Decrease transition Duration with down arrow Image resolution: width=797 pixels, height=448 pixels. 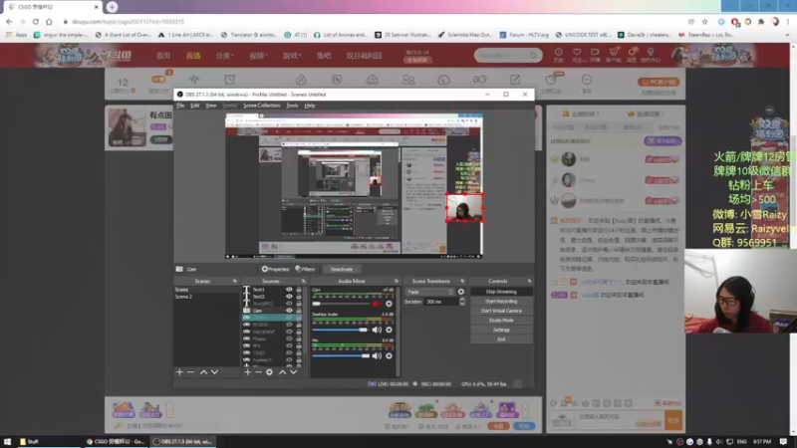pos(462,304)
